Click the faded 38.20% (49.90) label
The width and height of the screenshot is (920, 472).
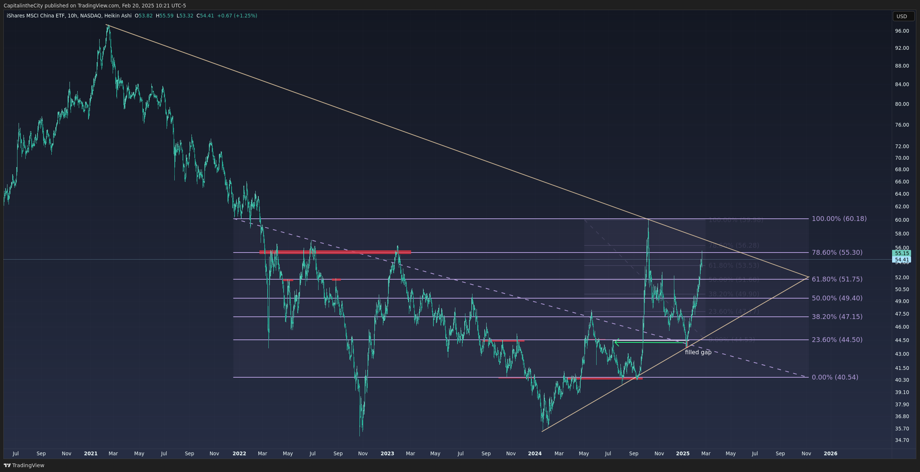coord(734,294)
